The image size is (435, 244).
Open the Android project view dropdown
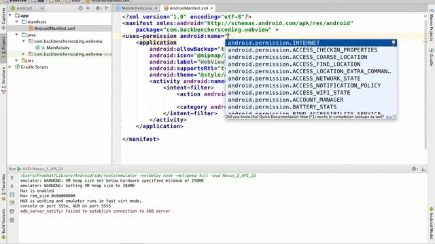[x=27, y=8]
